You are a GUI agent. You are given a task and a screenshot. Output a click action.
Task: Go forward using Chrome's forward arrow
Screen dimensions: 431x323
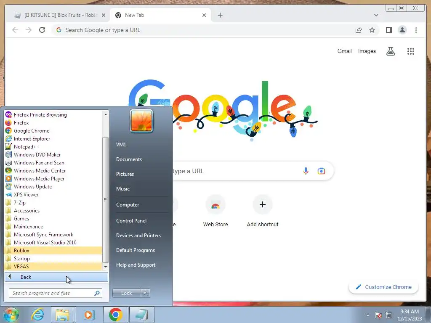(29, 30)
